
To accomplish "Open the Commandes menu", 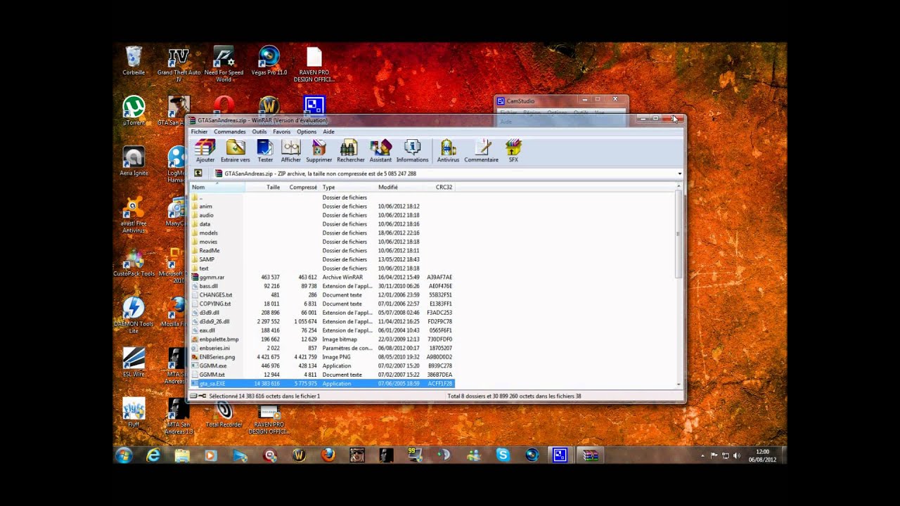I will pos(230,131).
